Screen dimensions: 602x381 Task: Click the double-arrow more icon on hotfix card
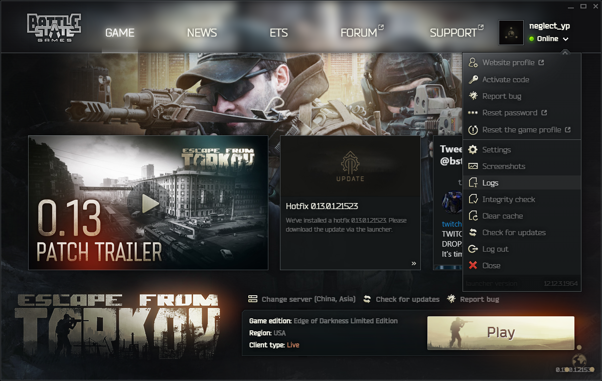414,263
